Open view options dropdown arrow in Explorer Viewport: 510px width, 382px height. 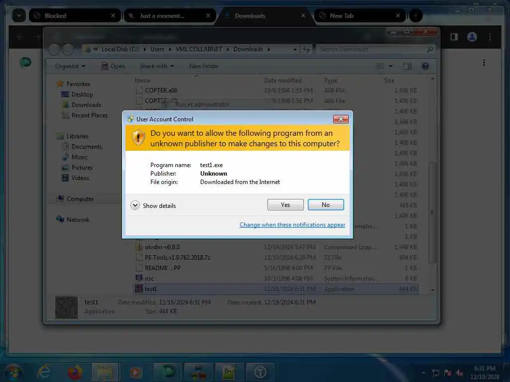point(390,66)
